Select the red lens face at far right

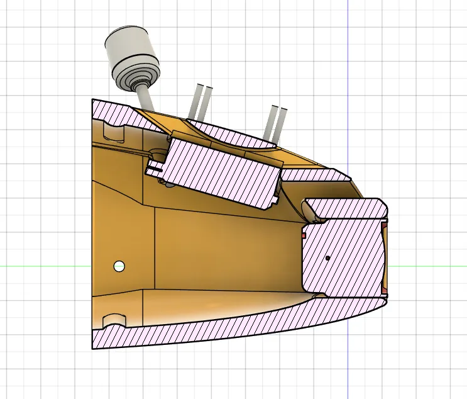coord(385,258)
